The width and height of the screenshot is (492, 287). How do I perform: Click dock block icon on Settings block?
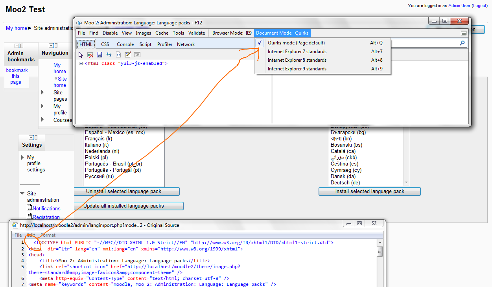click(36, 137)
